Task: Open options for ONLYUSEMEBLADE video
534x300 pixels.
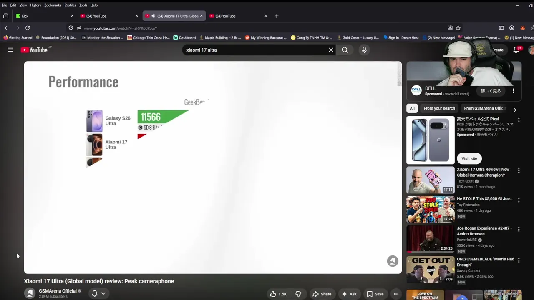Action: click(x=519, y=260)
